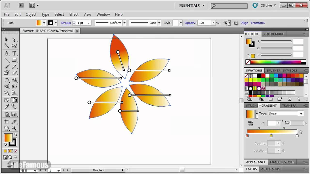This screenshot has height=174, width=310.
Task: Select the Pencil tool
Action: tap(14, 66)
